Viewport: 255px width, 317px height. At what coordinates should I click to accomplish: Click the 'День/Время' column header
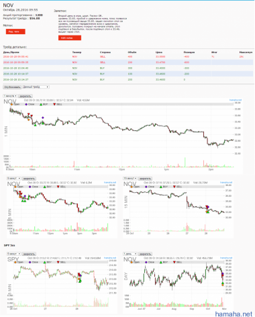point(11,52)
